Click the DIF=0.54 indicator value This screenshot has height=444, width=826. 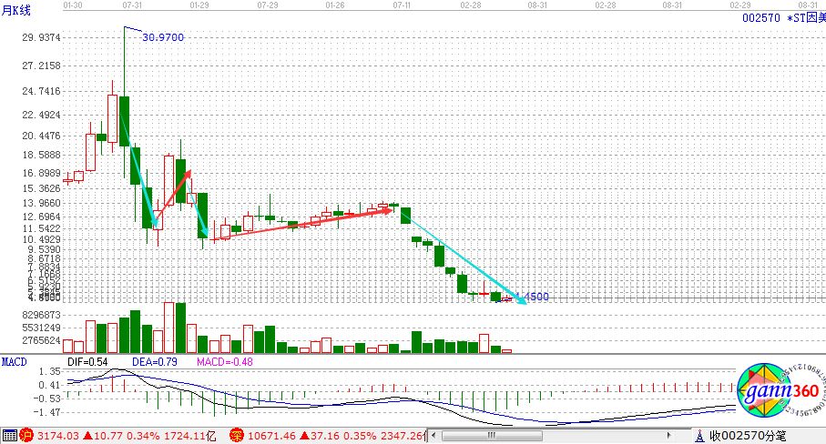click(88, 362)
